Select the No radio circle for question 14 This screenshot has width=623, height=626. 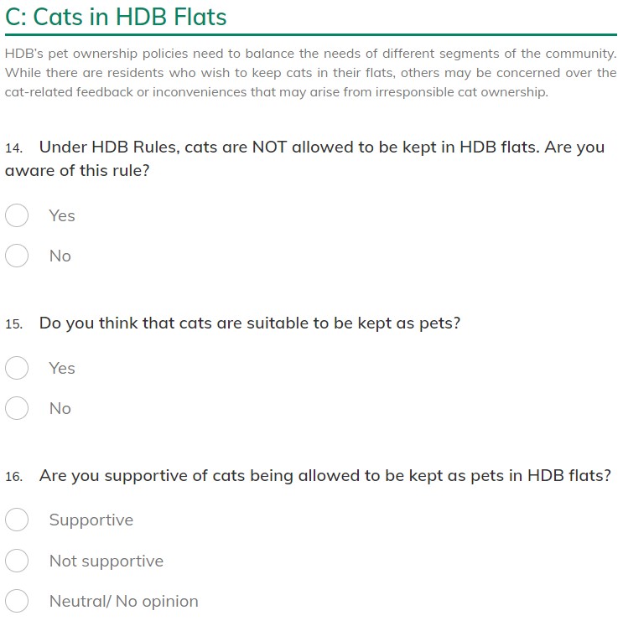coord(17,256)
